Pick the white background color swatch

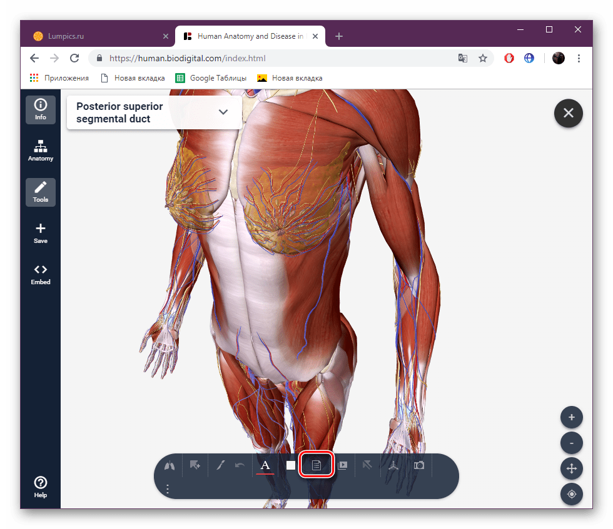click(x=291, y=465)
